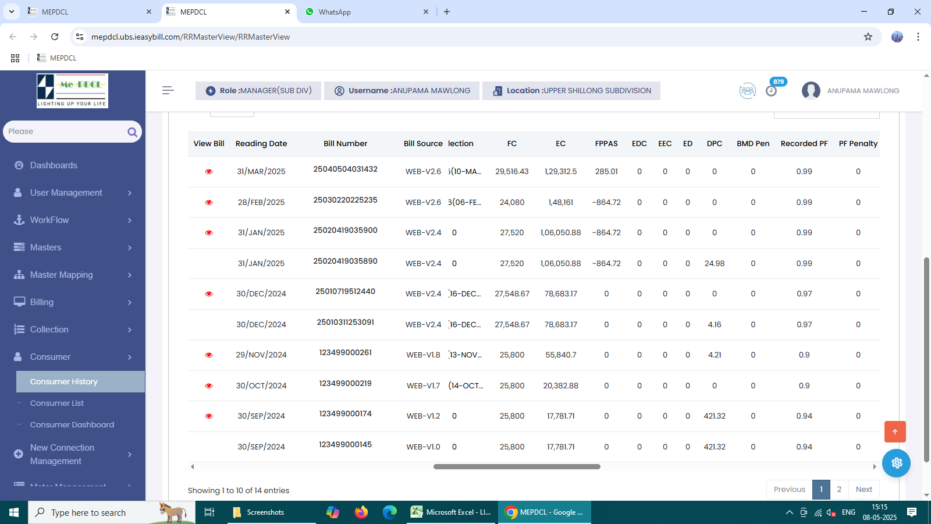Open the blue settings gear button
This screenshot has height=524, width=931.
pyautogui.click(x=896, y=463)
